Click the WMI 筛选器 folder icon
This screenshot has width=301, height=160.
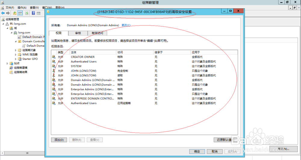(20, 54)
